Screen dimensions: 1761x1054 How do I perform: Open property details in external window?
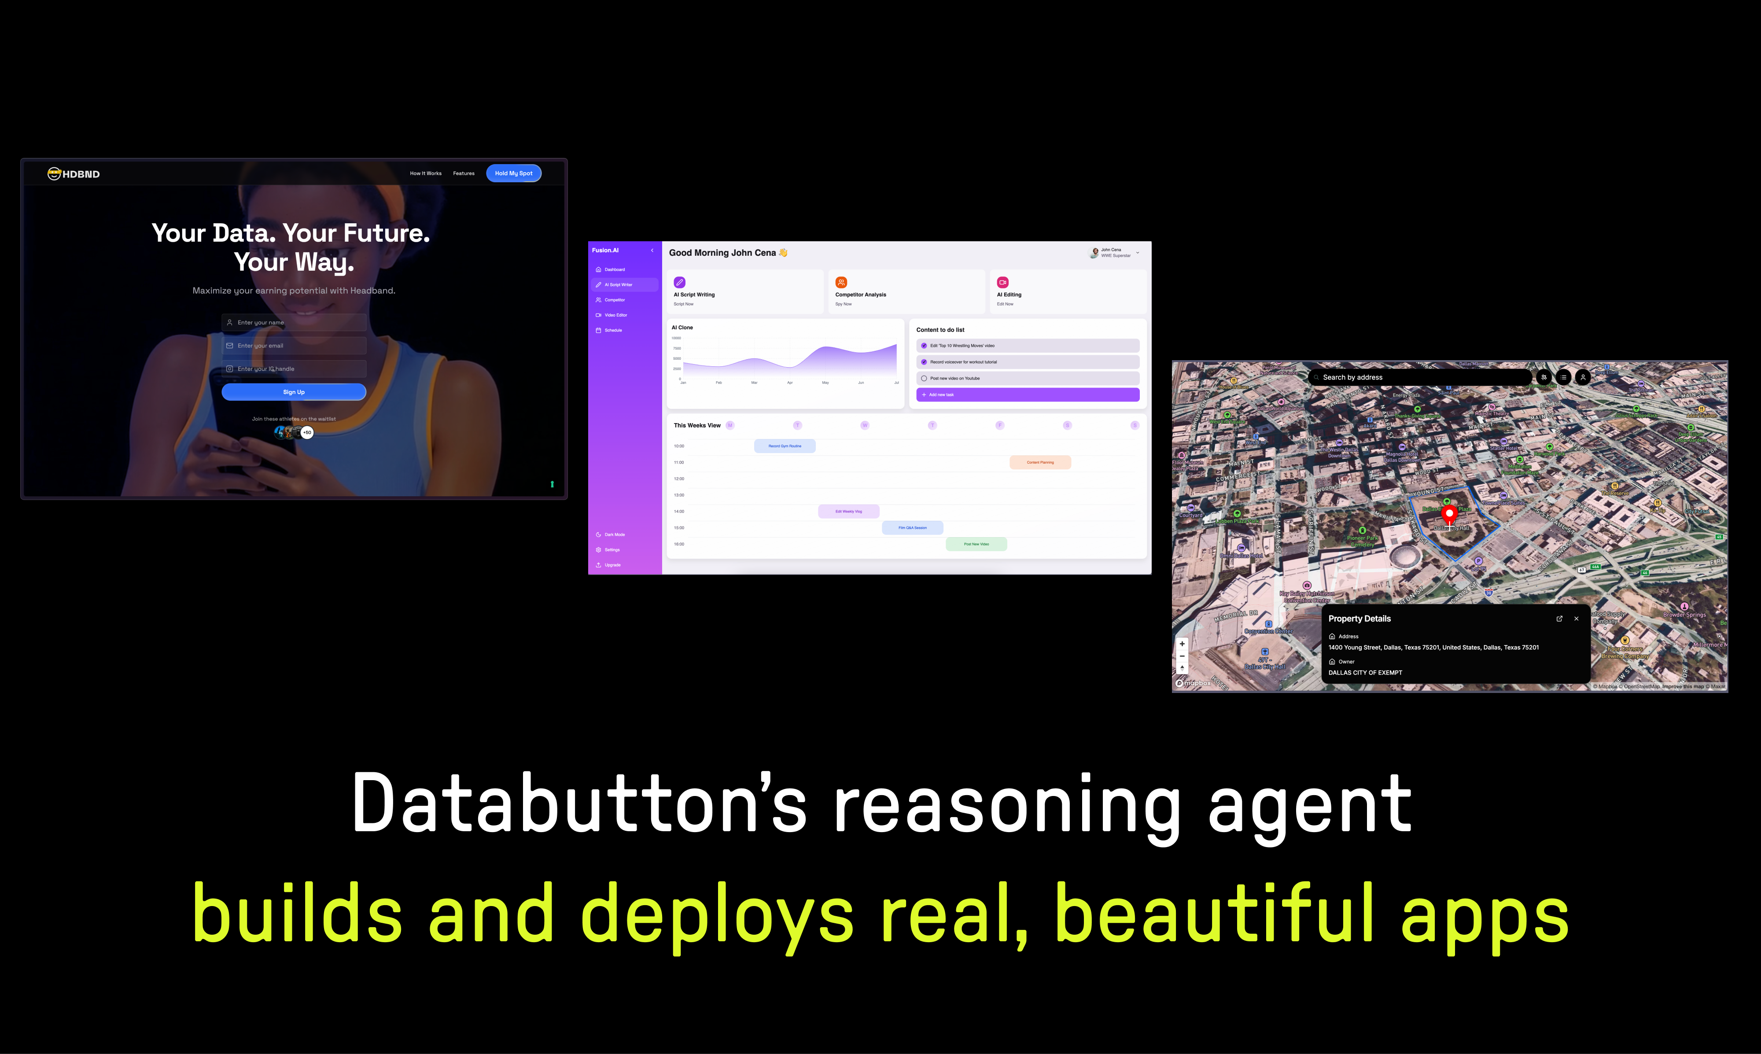click(x=1559, y=619)
